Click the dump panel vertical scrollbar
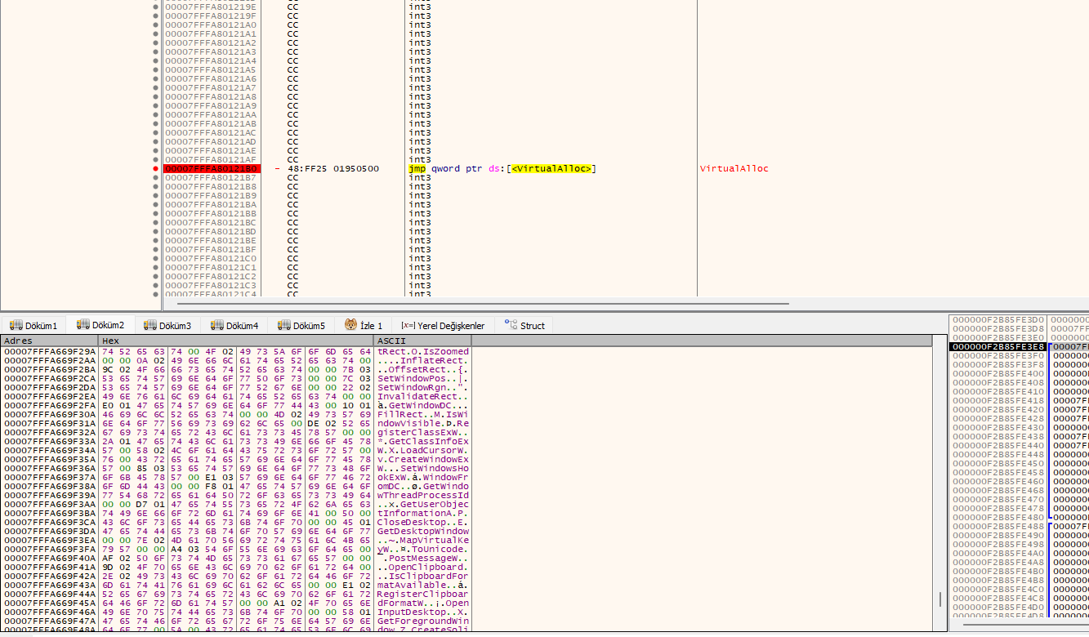The width and height of the screenshot is (1089, 637). tap(939, 488)
